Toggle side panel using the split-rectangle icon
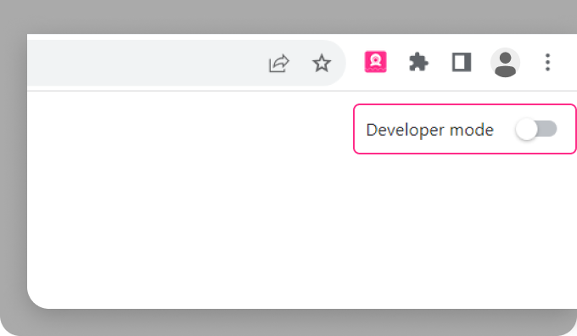Viewport: 577px width, 336px height. click(x=462, y=62)
